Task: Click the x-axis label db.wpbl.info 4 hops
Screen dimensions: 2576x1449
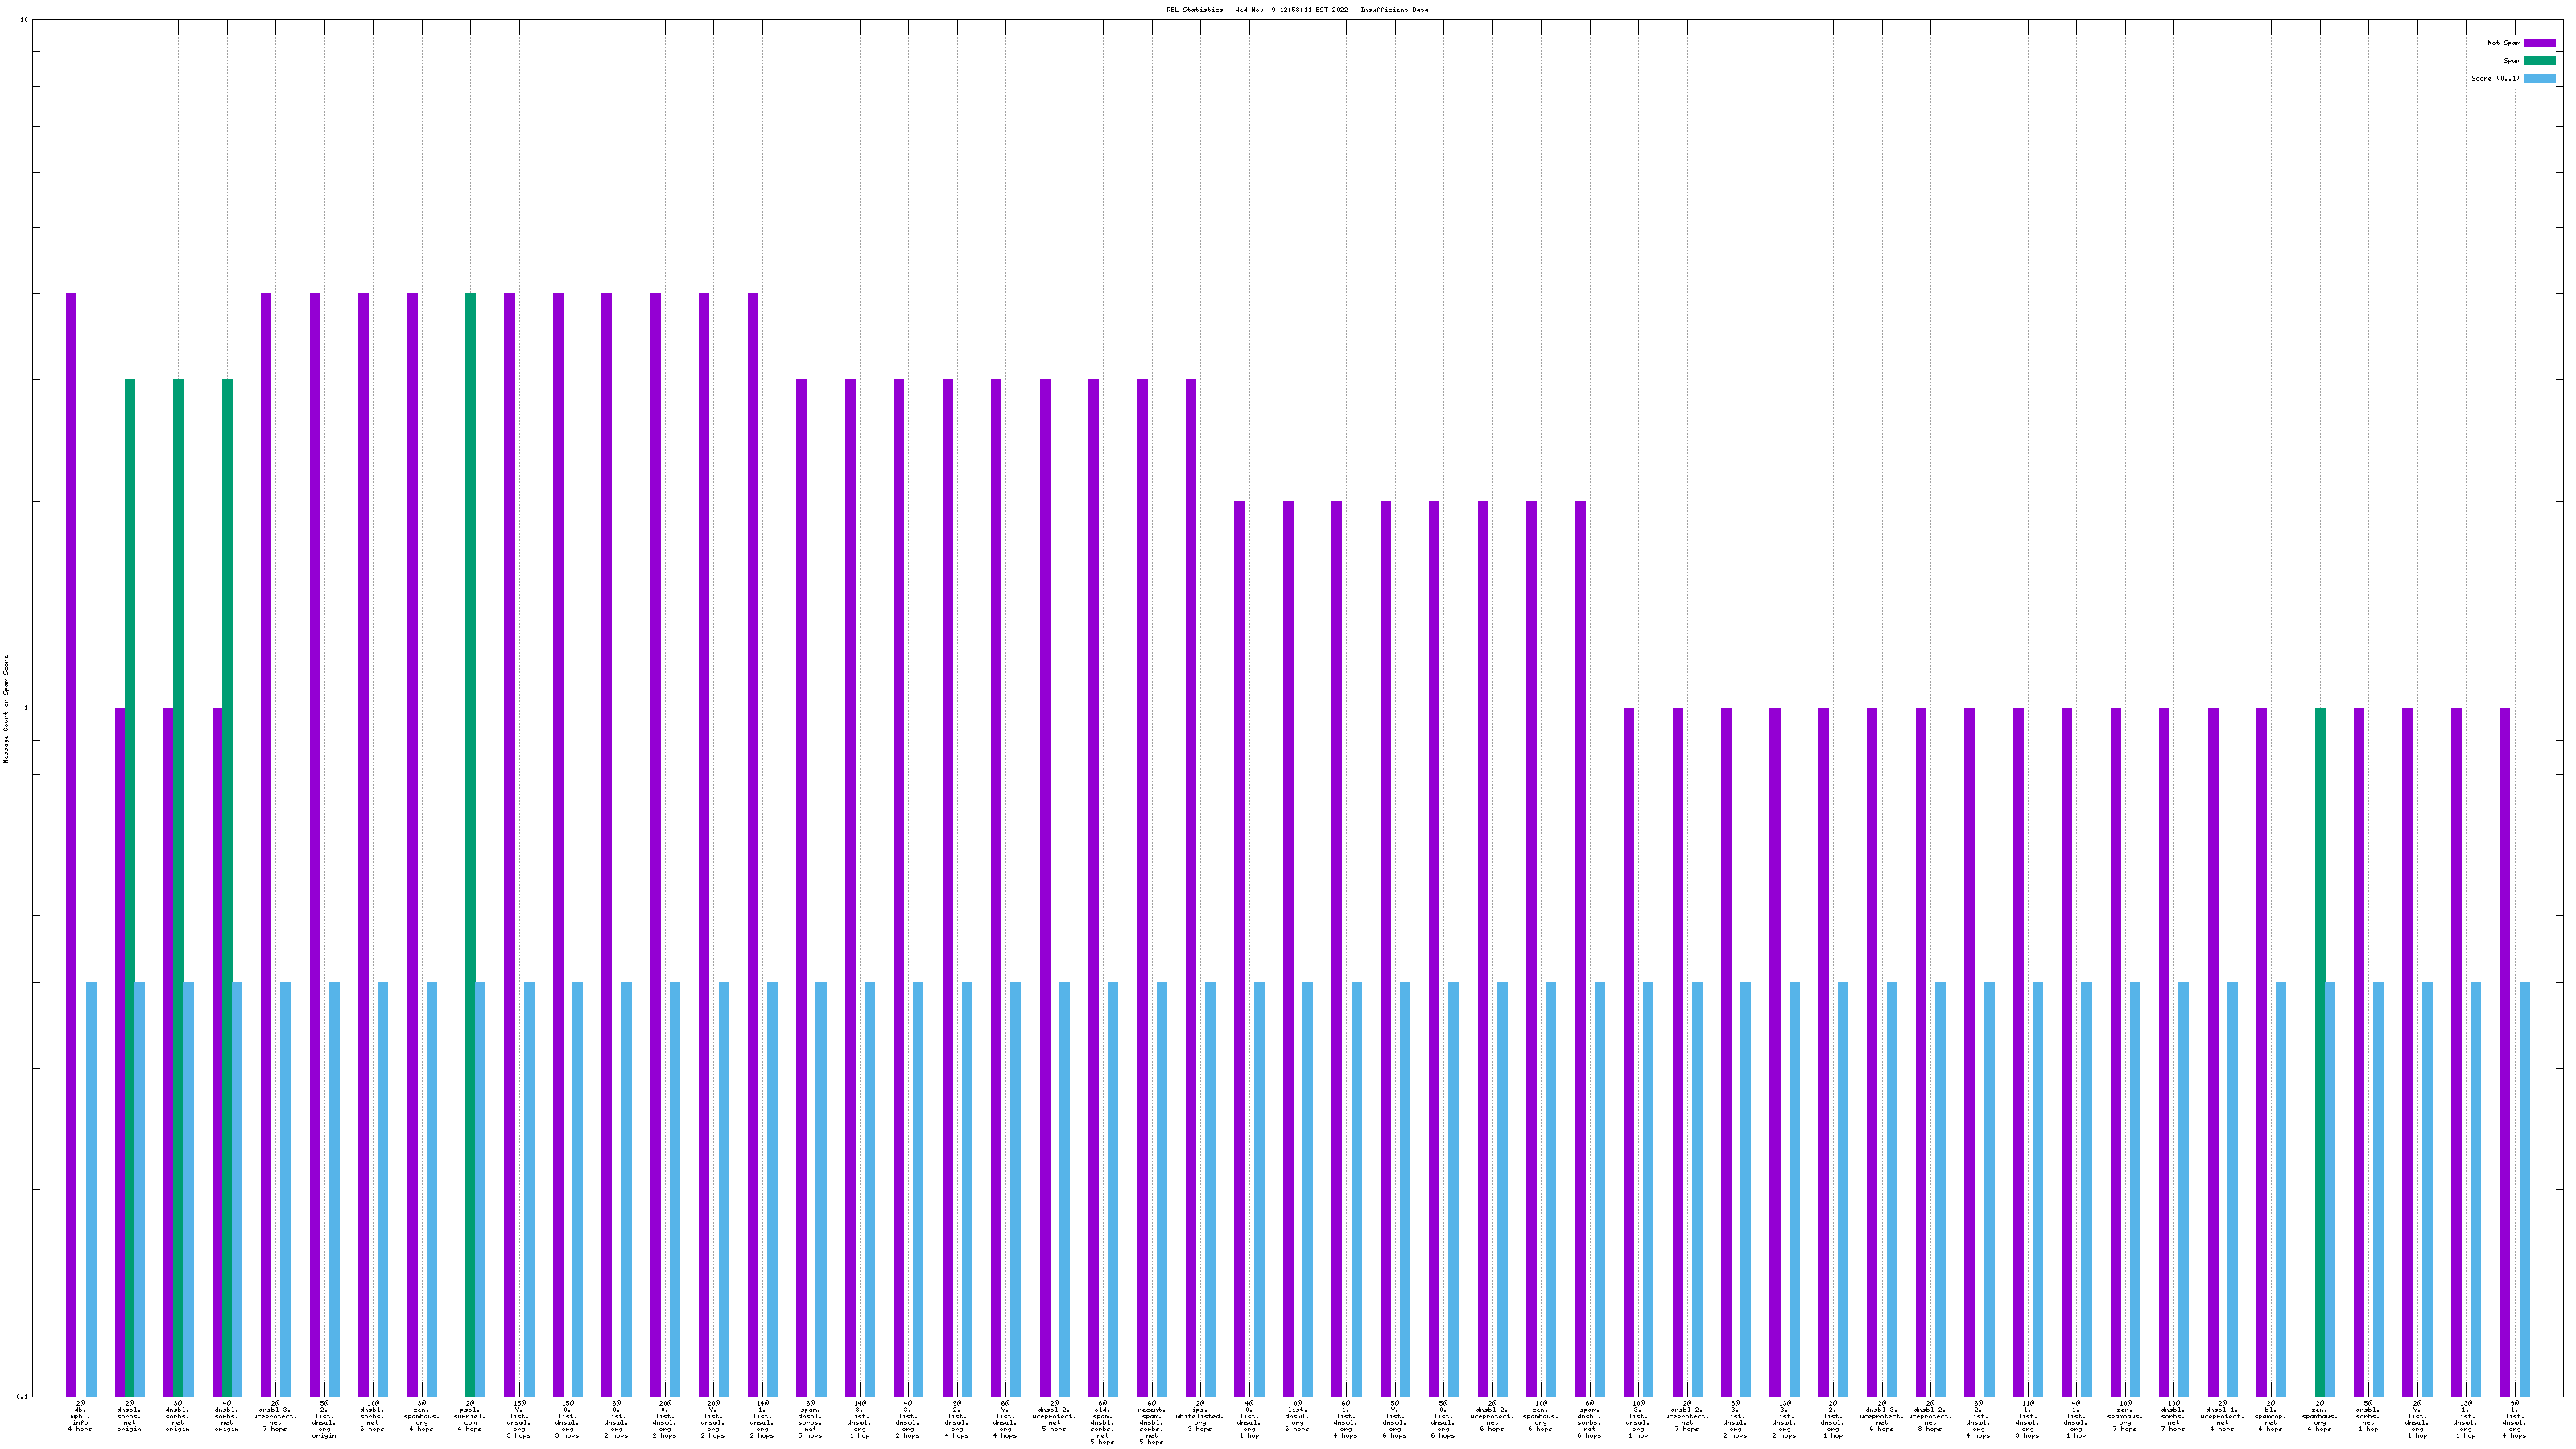Action: [x=80, y=1416]
